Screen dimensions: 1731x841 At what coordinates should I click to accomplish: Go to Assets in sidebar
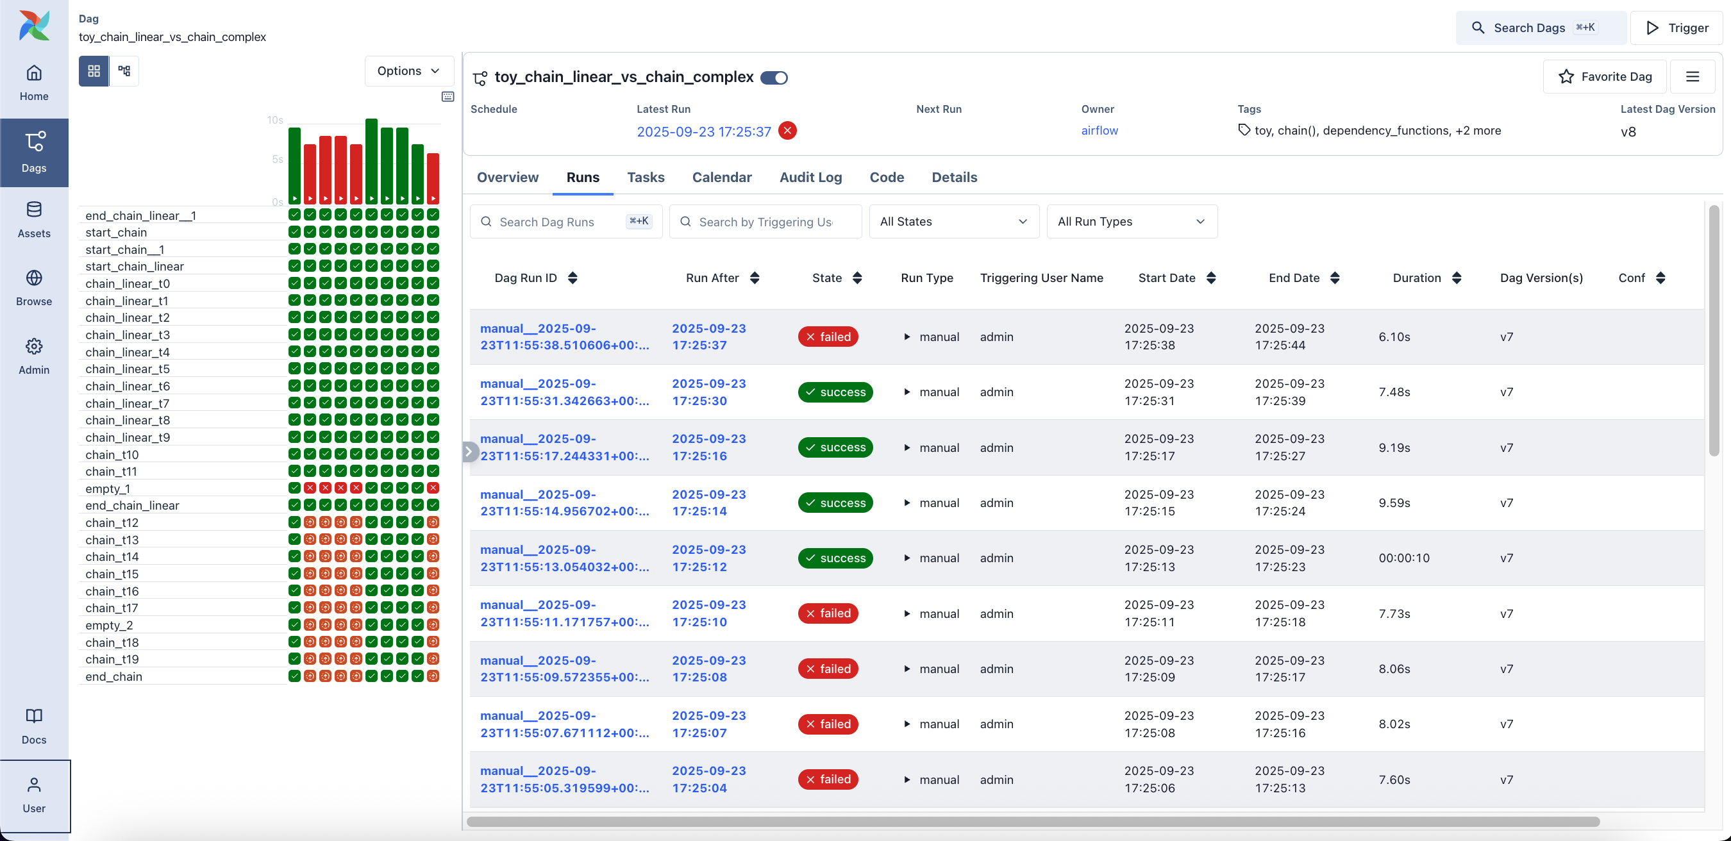(x=33, y=219)
